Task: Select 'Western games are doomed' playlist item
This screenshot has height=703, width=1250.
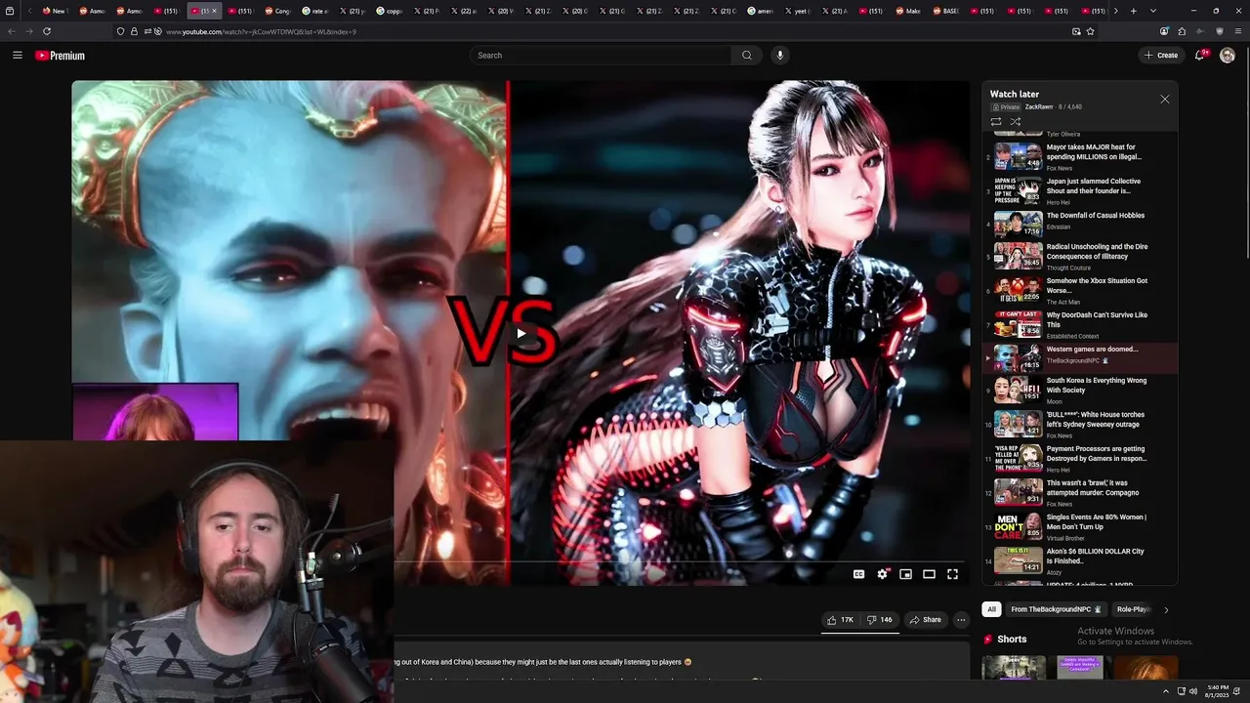Action: click(1080, 358)
